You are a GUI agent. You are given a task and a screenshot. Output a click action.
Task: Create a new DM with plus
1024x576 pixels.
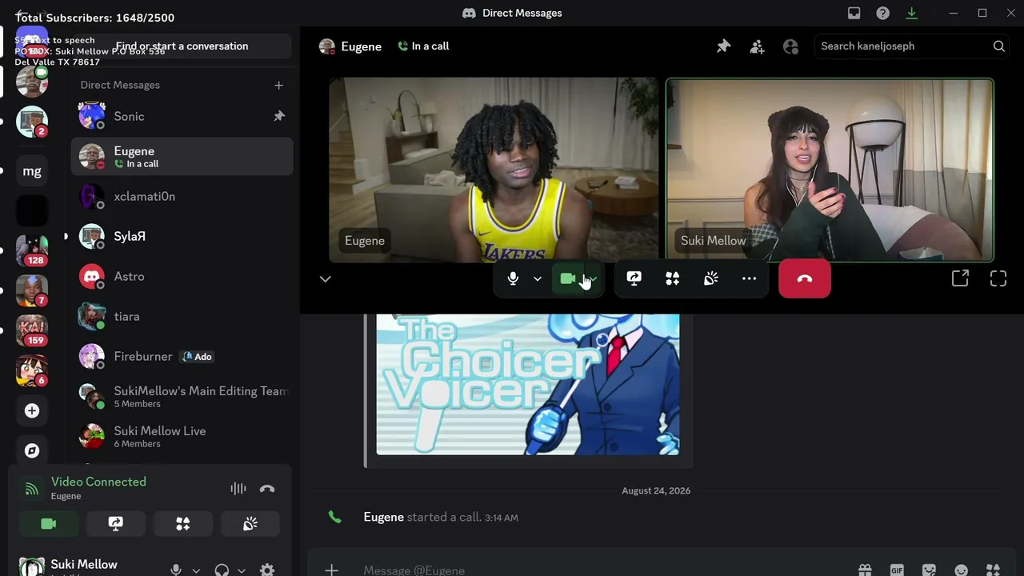click(278, 85)
